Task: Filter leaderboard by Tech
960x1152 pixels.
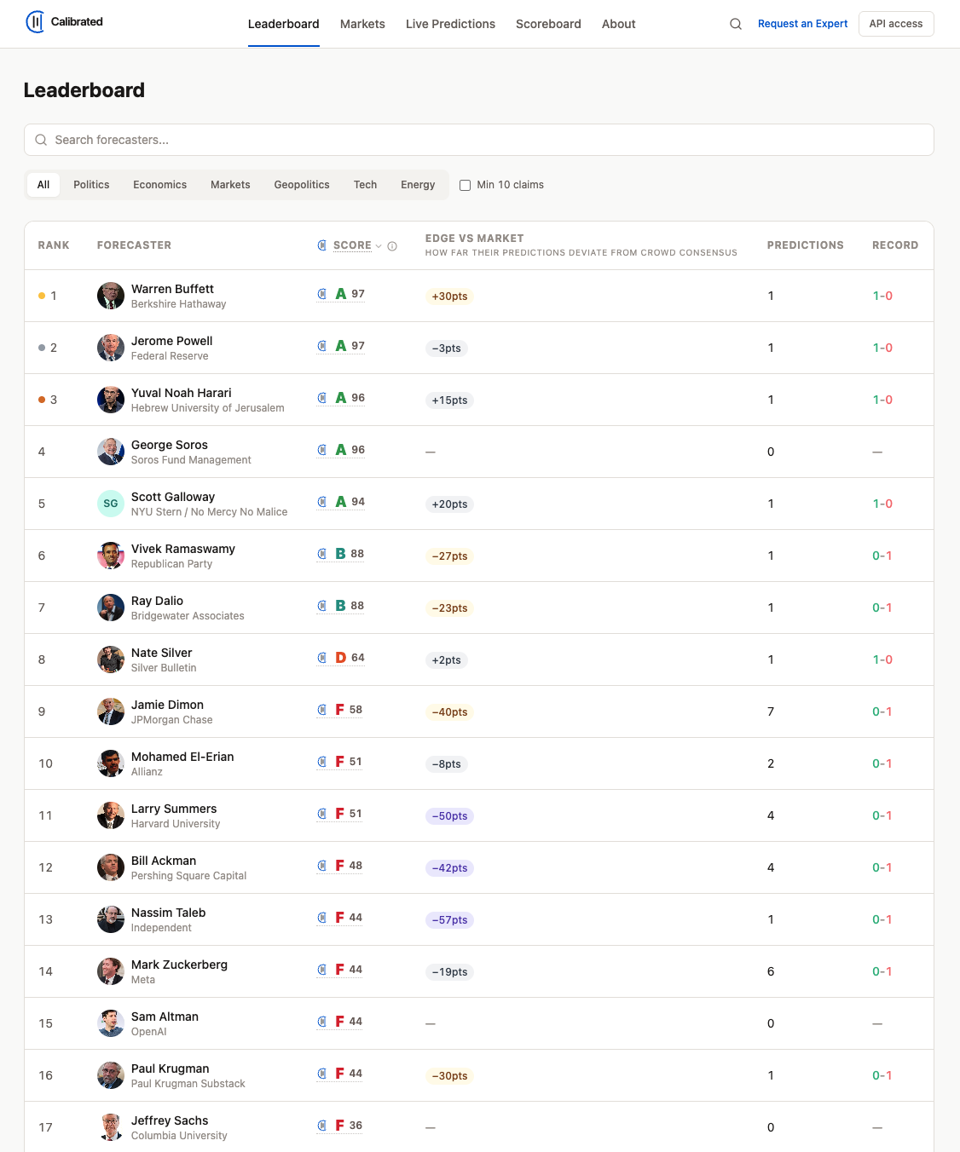Action: click(x=365, y=185)
